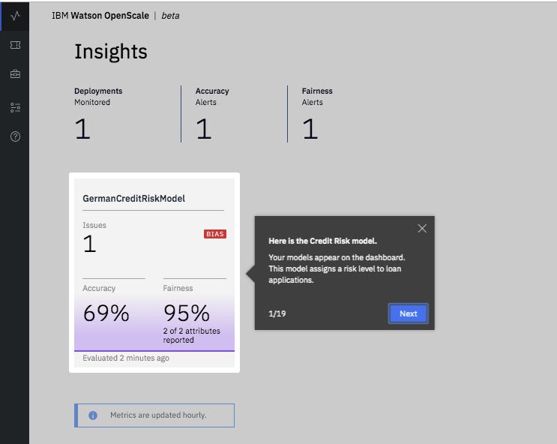Click the red BIAS badge
The height and width of the screenshot is (444, 557).
[214, 234]
